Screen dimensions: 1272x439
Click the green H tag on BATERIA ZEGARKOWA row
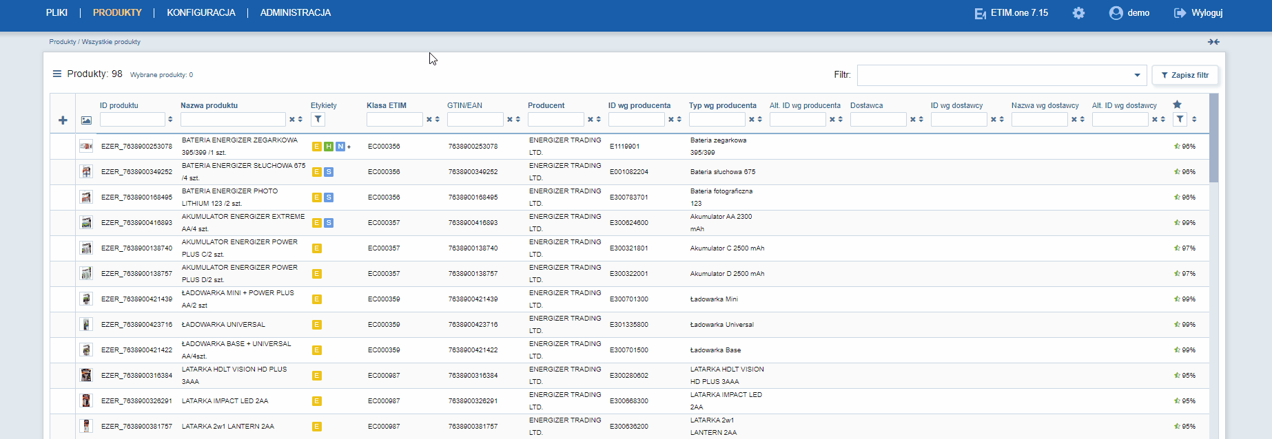pyautogui.click(x=329, y=147)
